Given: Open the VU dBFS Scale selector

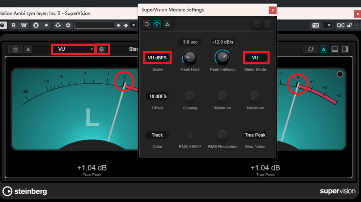Looking at the screenshot, I should pos(157,58).
